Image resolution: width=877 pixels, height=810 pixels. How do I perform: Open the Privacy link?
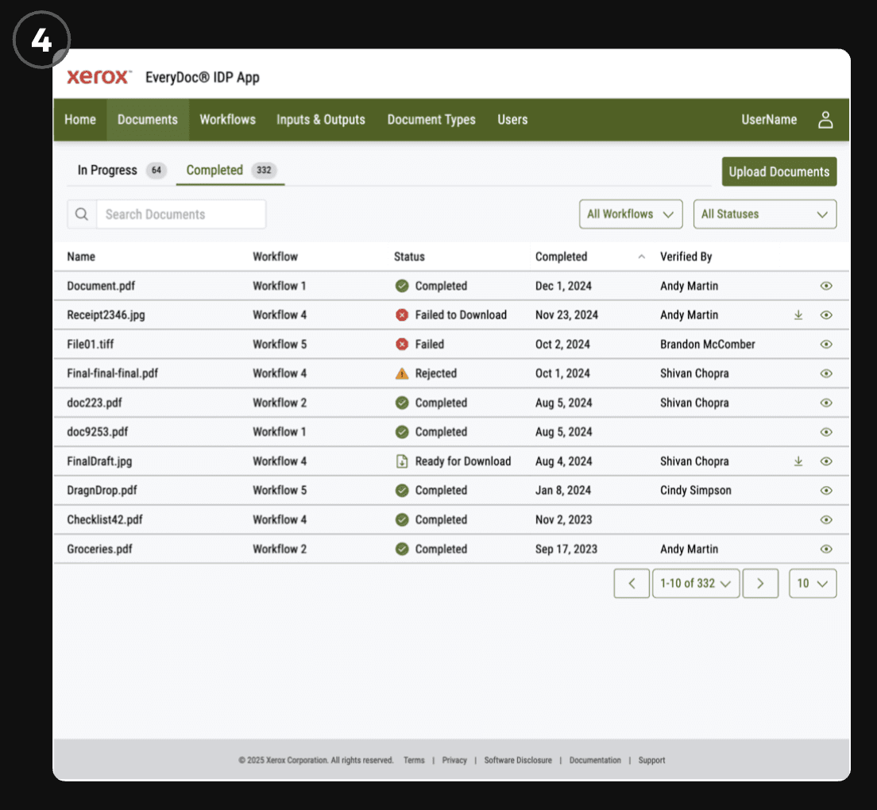click(454, 760)
